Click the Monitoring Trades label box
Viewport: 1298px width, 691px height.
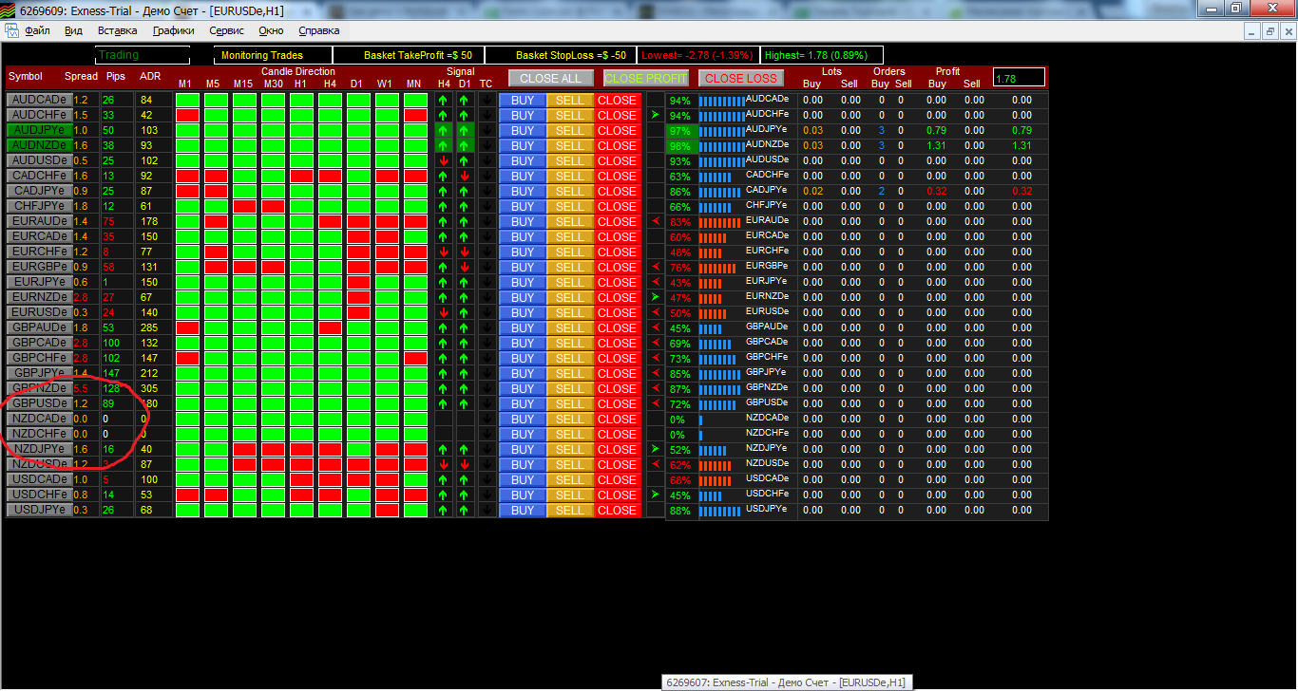[x=273, y=55]
